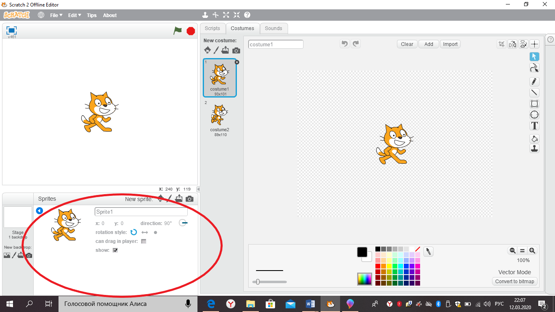Choose the Pencil tool

coord(535,82)
